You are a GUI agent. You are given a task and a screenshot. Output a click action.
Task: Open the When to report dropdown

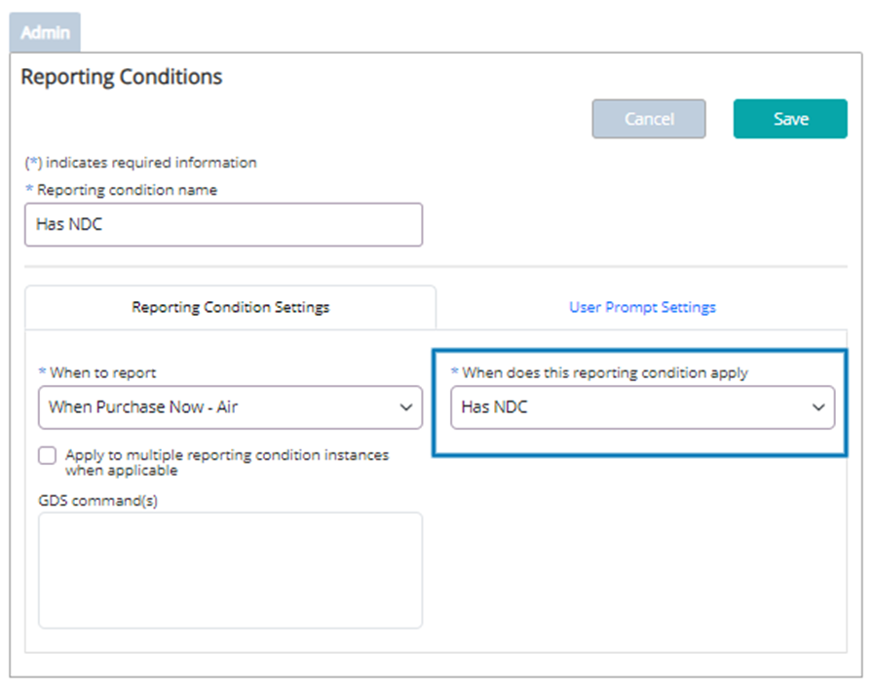click(230, 407)
